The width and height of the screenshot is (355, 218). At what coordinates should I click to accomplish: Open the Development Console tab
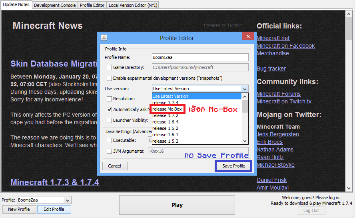[x=55, y=5]
